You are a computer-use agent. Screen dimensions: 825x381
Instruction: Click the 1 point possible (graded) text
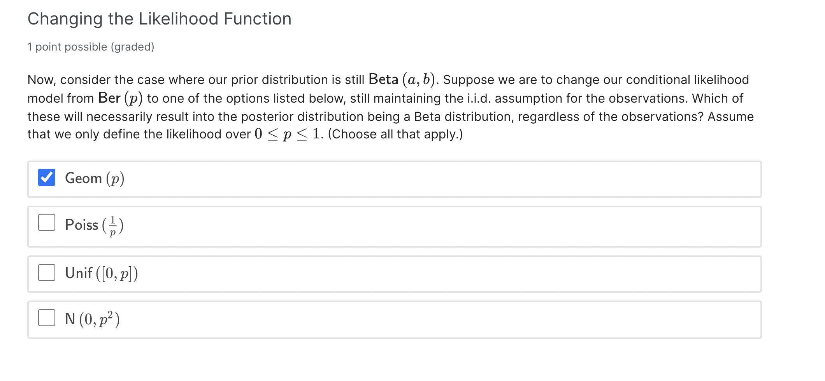[91, 47]
